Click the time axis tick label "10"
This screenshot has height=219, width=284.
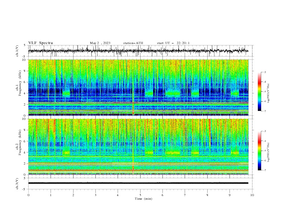point(252,195)
